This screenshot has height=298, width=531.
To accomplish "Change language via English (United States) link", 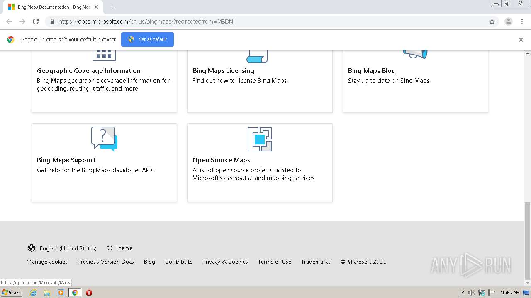I will (68, 248).
